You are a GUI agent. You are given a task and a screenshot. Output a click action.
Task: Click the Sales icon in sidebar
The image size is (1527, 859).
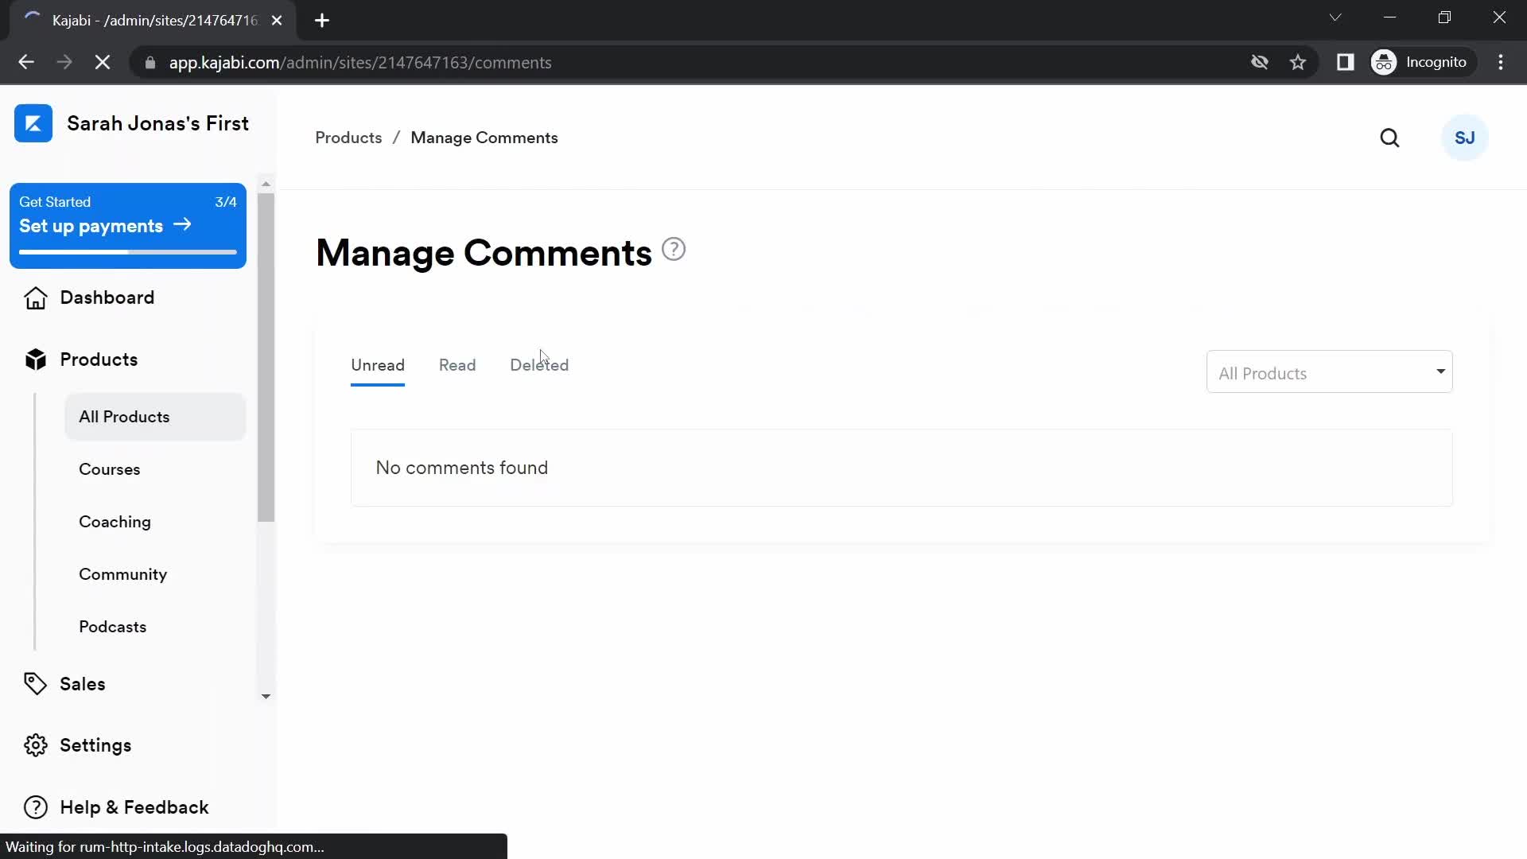(x=36, y=684)
